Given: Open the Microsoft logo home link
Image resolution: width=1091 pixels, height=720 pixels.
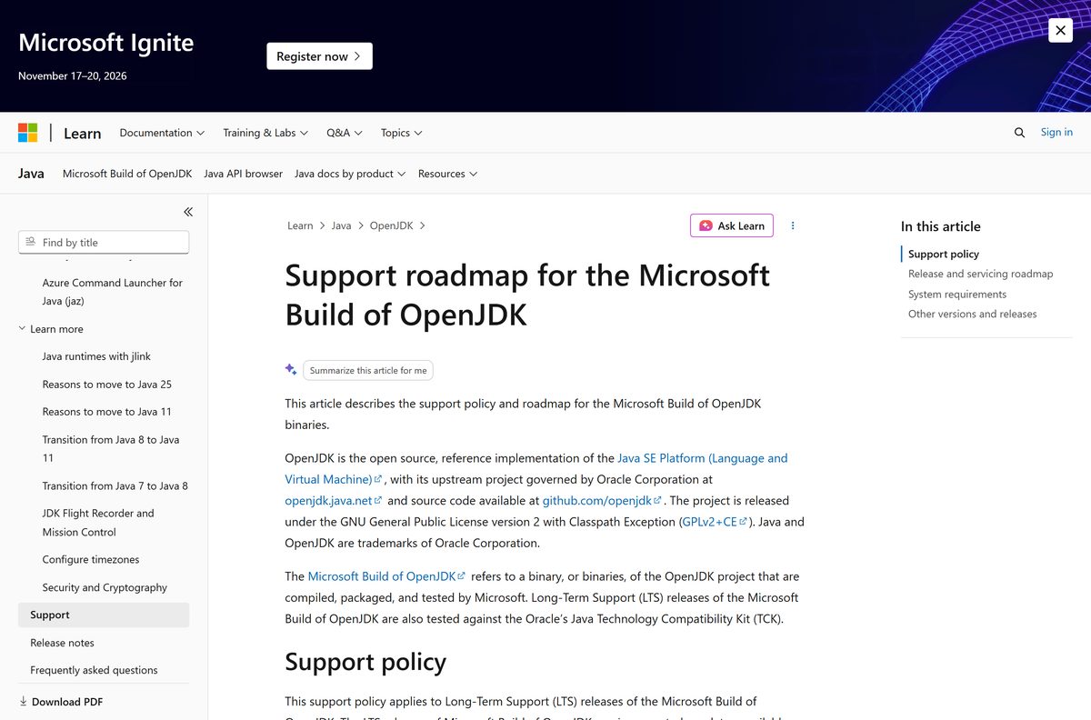Looking at the screenshot, I should pyautogui.click(x=28, y=133).
